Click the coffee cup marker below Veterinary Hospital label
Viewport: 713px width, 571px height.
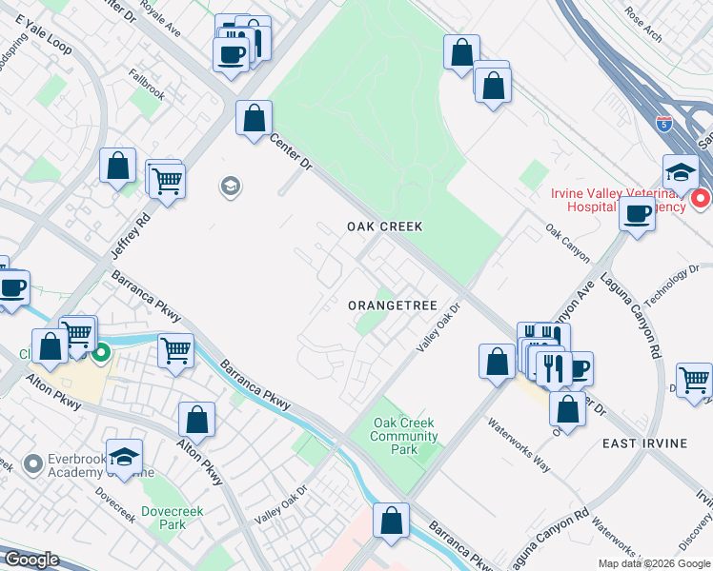click(637, 216)
